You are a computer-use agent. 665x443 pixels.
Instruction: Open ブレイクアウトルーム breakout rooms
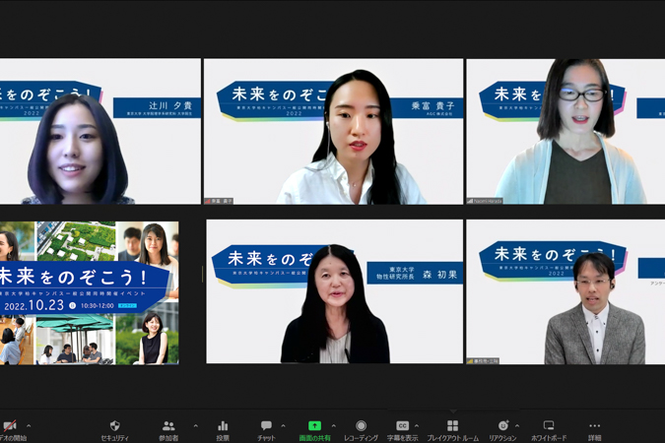click(x=452, y=431)
